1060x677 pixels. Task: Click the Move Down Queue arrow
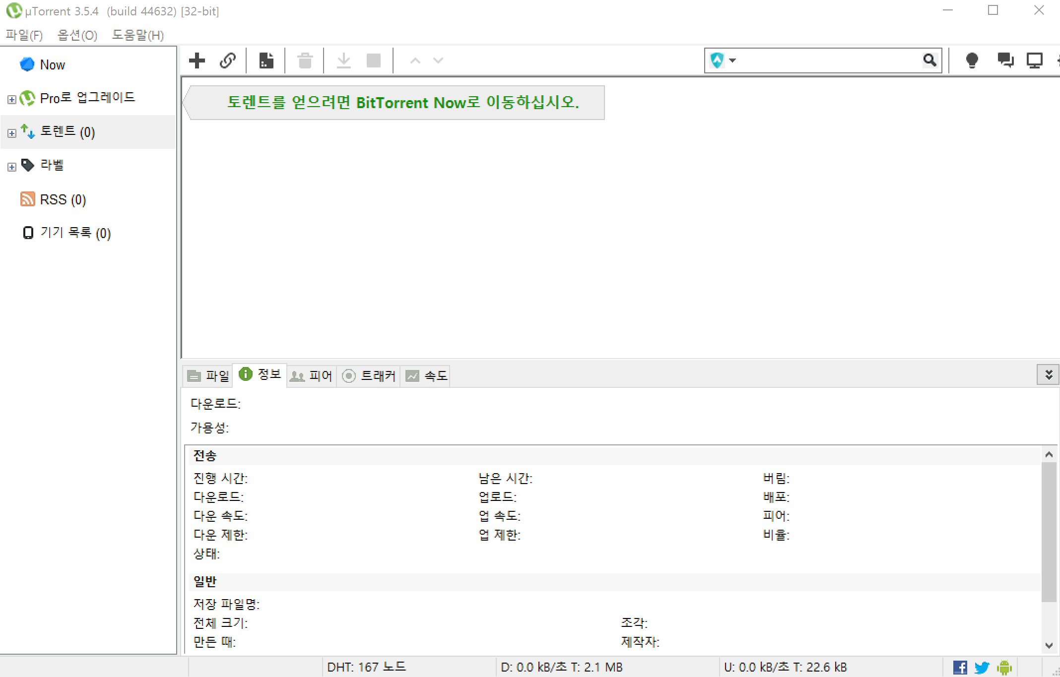438,61
